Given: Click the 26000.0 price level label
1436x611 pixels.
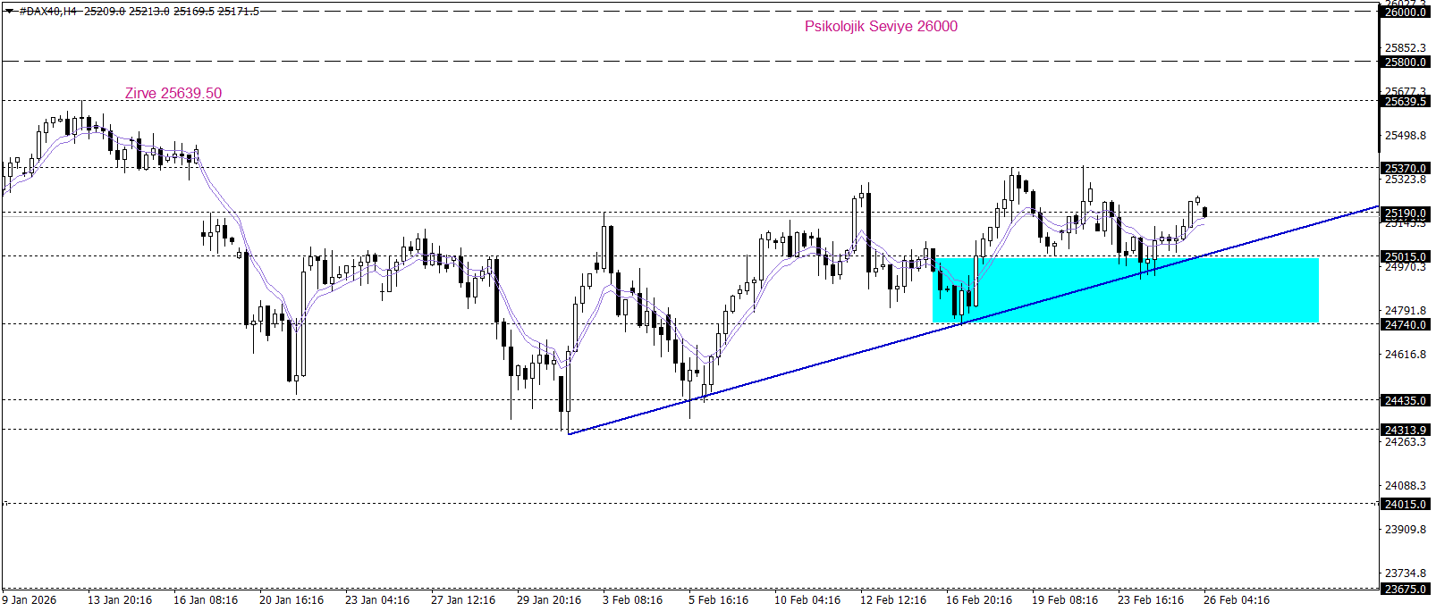Looking at the screenshot, I should [1405, 13].
